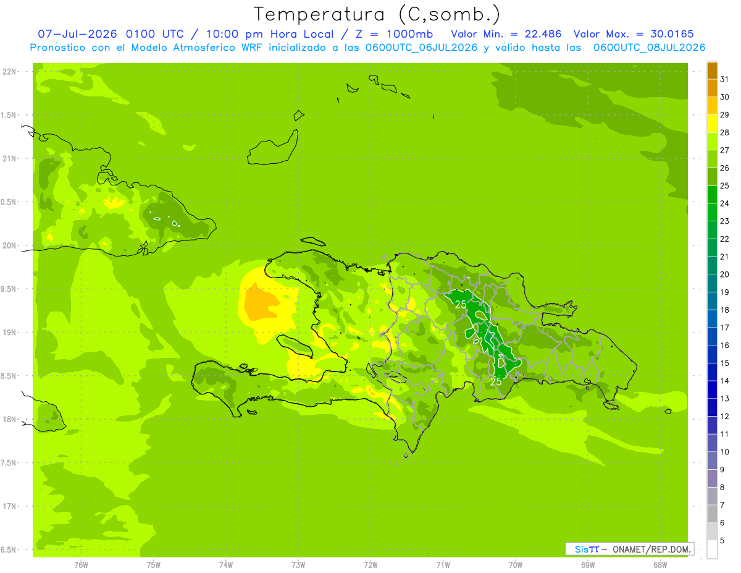Viewport: 741px width, 573px height.
Task: Pick the gray legend swatch between 6 and 7
Action: (712, 514)
